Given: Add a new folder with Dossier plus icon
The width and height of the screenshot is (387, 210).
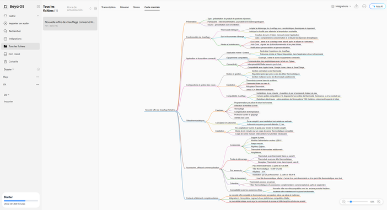Looking at the screenshot, I should (x=38, y=69).
